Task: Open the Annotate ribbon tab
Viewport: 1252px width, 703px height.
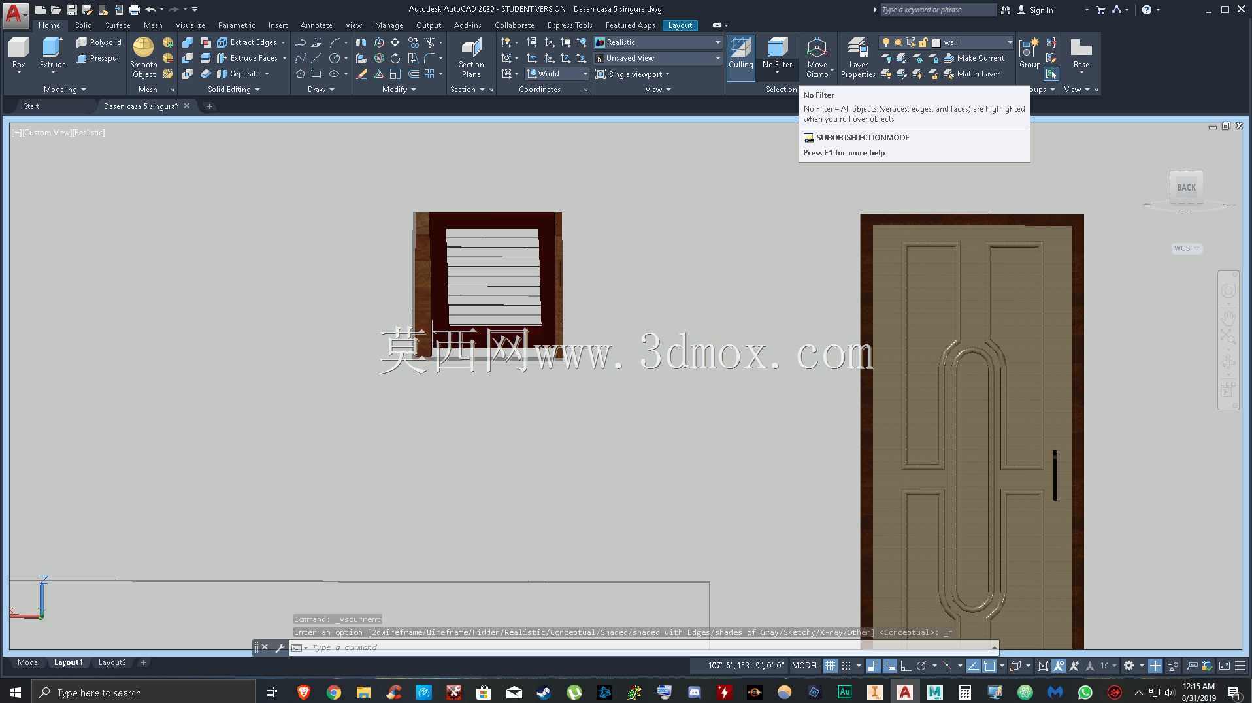Action: [316, 25]
